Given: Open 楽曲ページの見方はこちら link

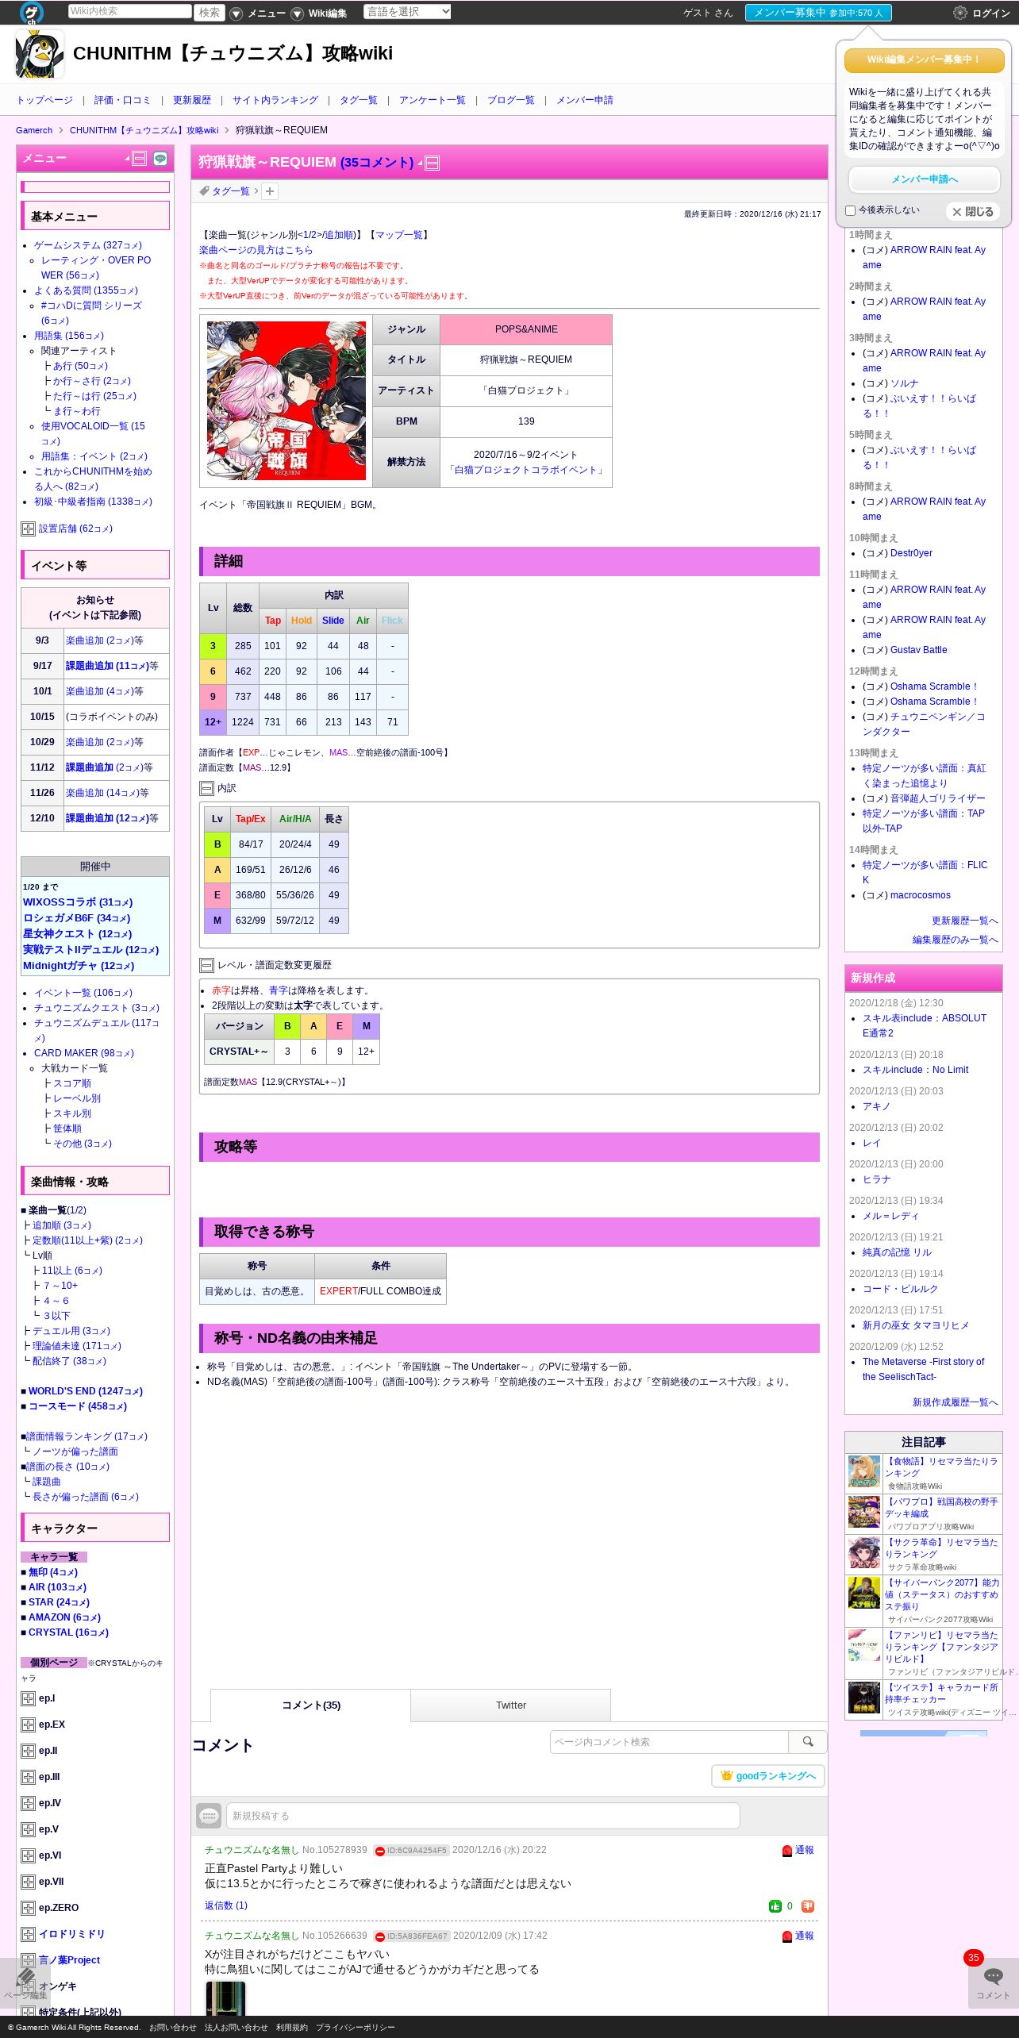Looking at the screenshot, I should click(256, 250).
